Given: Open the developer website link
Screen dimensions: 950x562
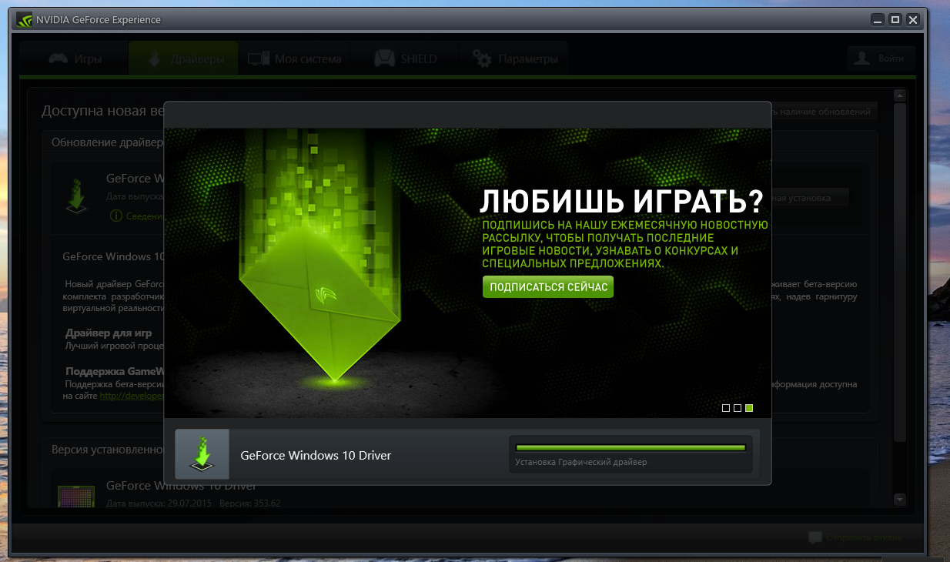Looking at the screenshot, I should [x=132, y=396].
